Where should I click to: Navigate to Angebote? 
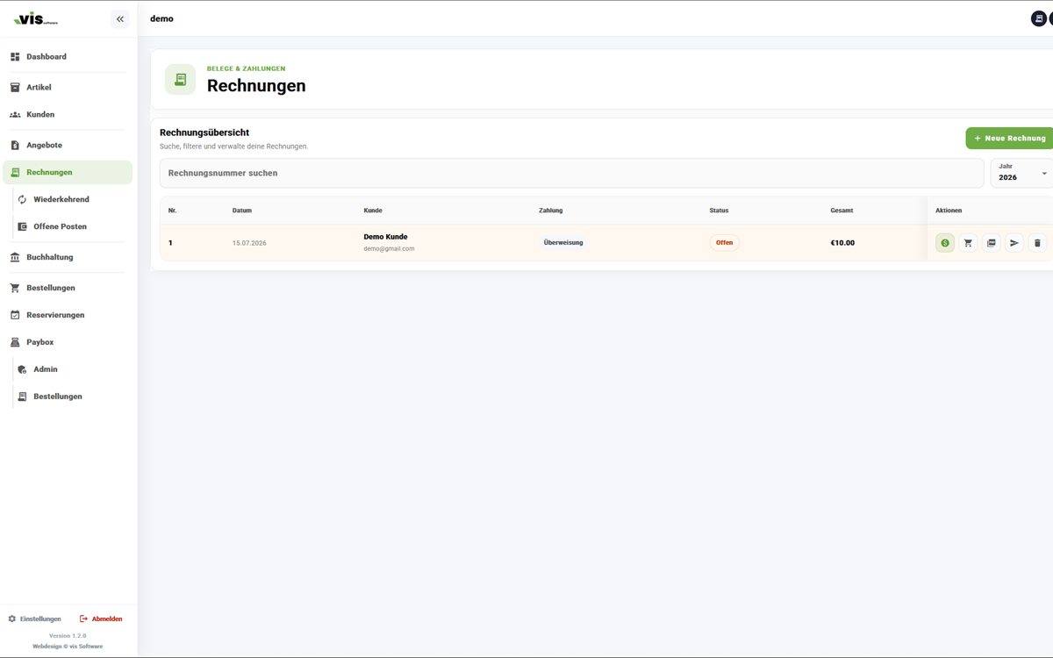tap(68, 146)
